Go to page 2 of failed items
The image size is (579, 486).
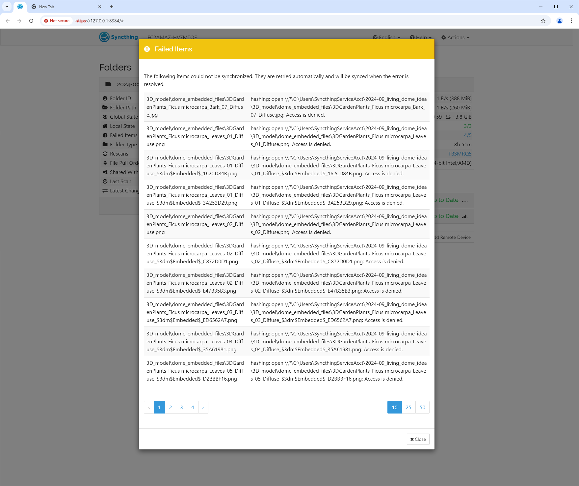coord(171,408)
